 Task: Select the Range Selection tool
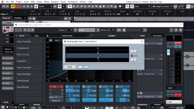(74, 6)
